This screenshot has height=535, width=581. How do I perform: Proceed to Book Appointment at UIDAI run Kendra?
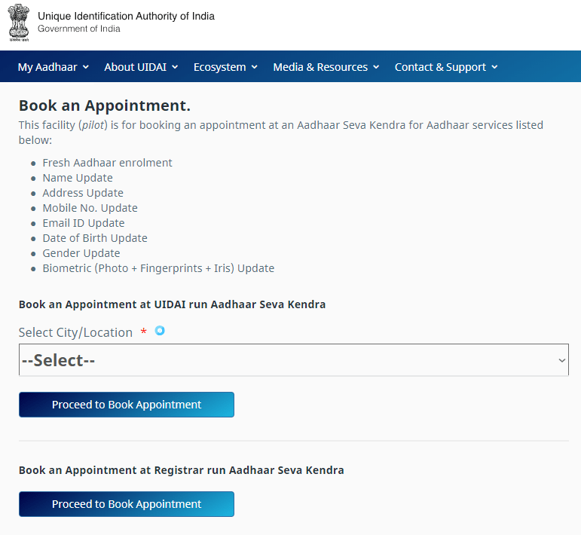pos(127,405)
